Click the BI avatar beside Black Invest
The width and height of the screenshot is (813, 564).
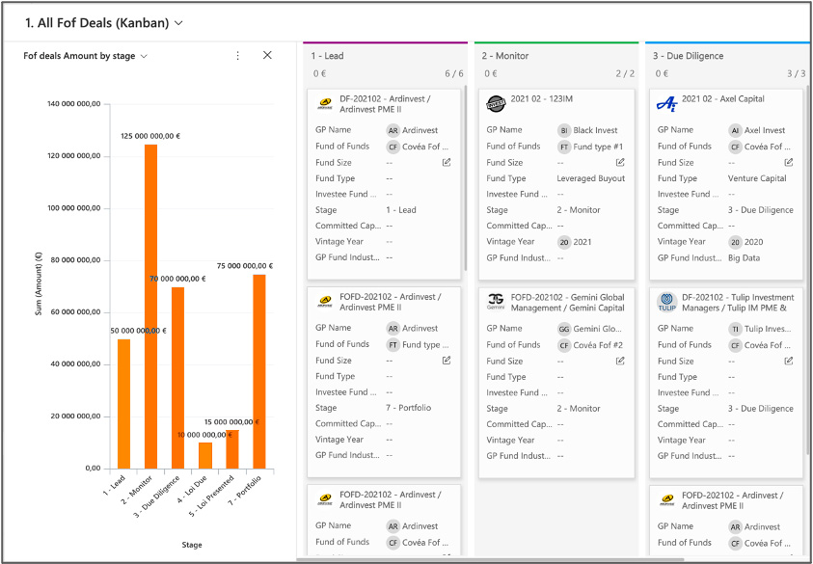563,130
